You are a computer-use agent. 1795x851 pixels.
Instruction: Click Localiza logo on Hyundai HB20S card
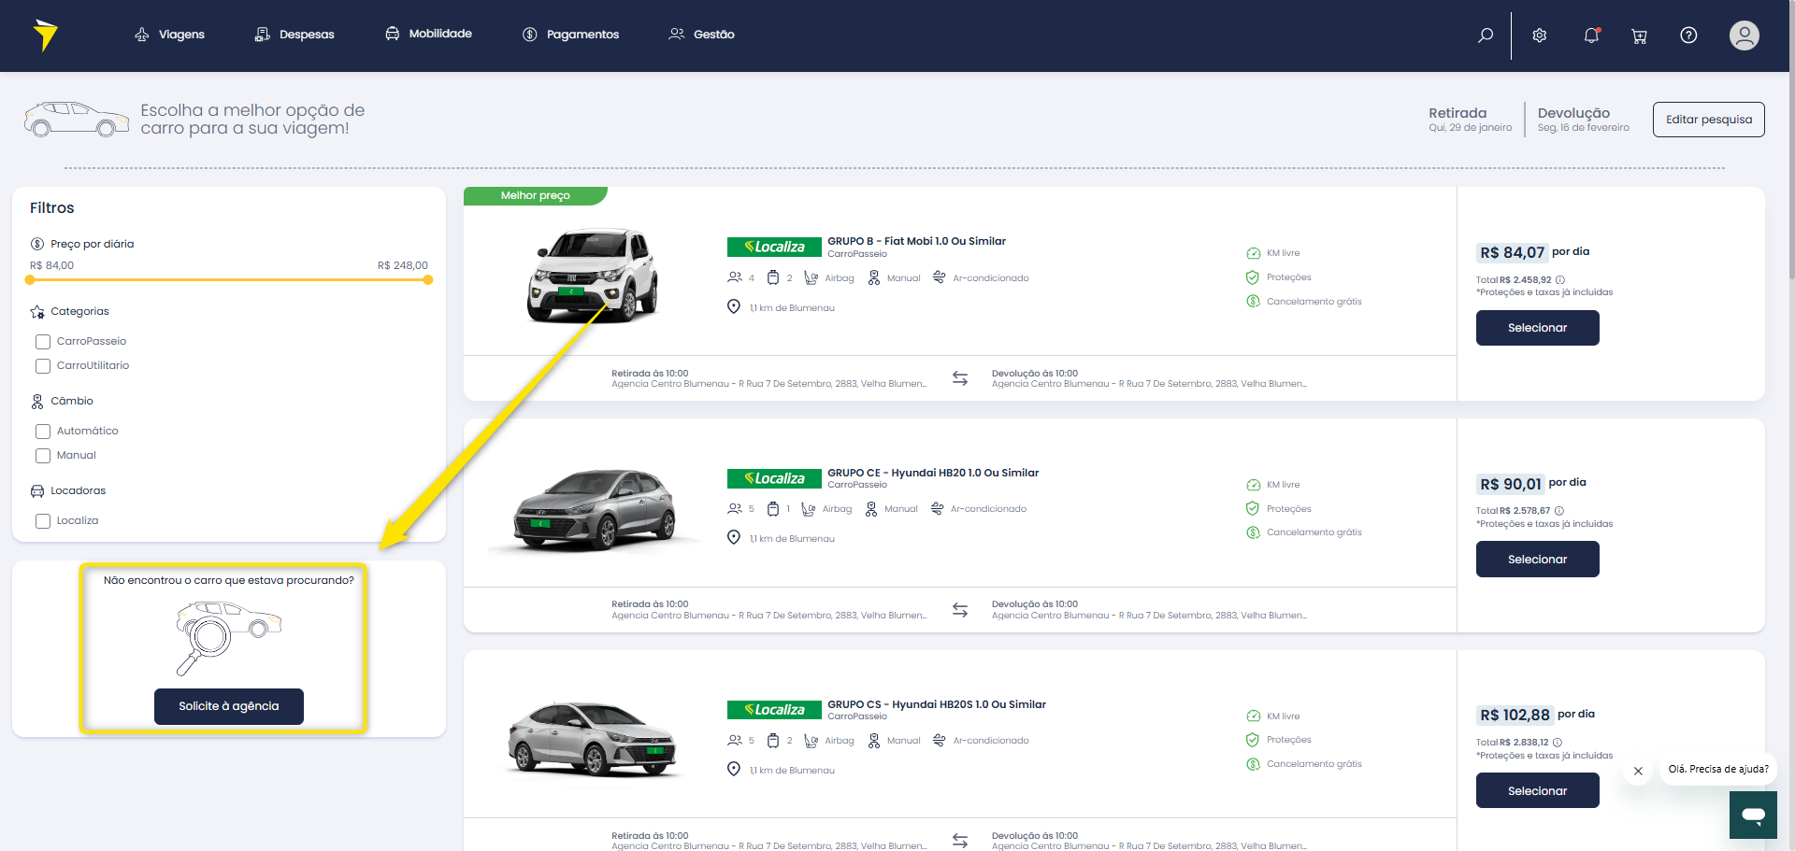point(774,710)
